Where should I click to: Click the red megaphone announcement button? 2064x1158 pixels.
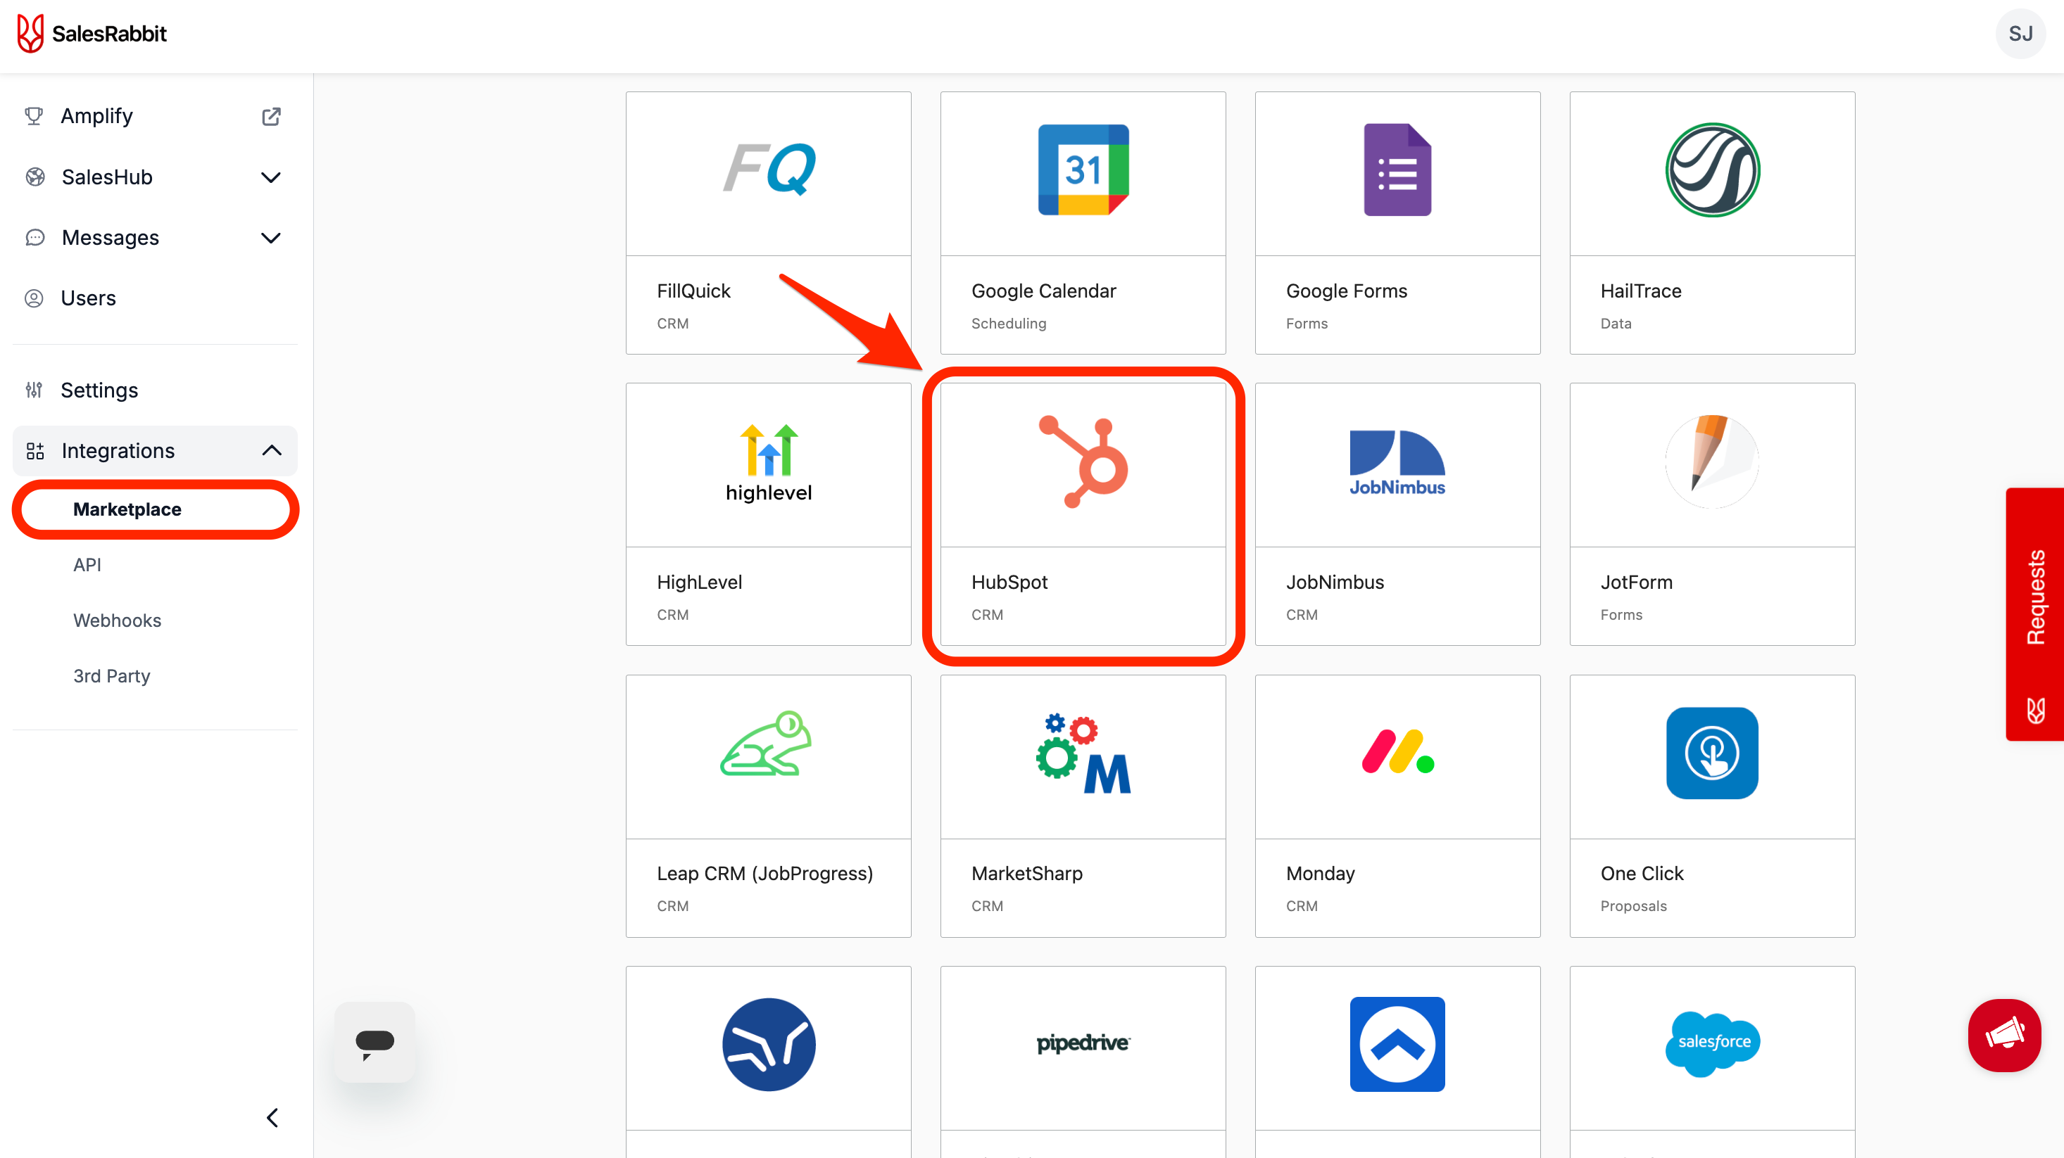(2004, 1035)
